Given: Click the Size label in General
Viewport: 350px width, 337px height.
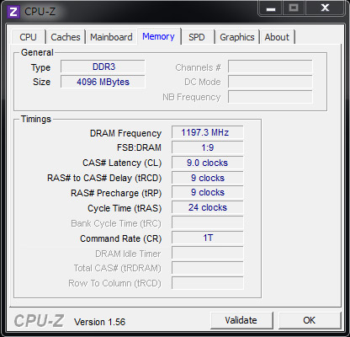Looking at the screenshot, I should pyautogui.click(x=41, y=82).
